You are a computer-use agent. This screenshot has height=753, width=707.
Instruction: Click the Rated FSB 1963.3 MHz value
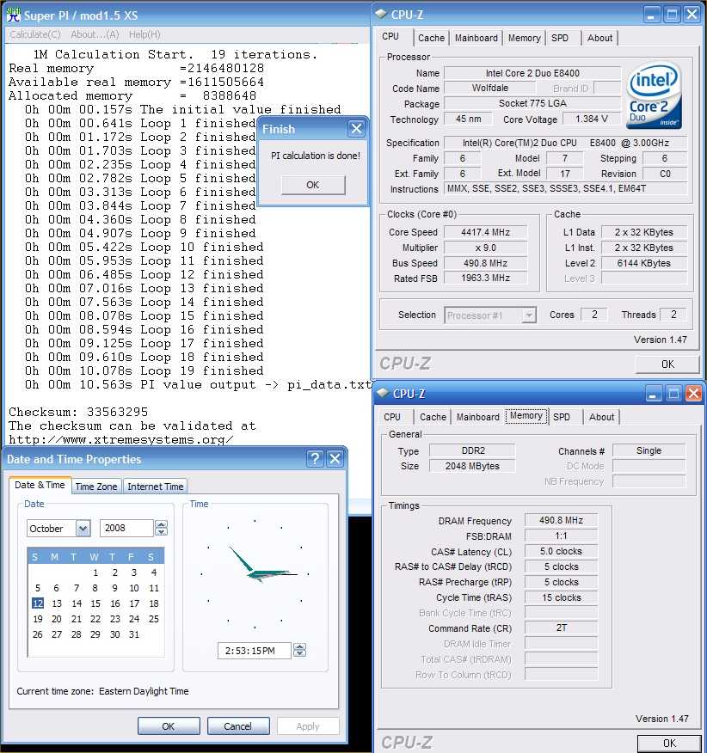click(485, 278)
